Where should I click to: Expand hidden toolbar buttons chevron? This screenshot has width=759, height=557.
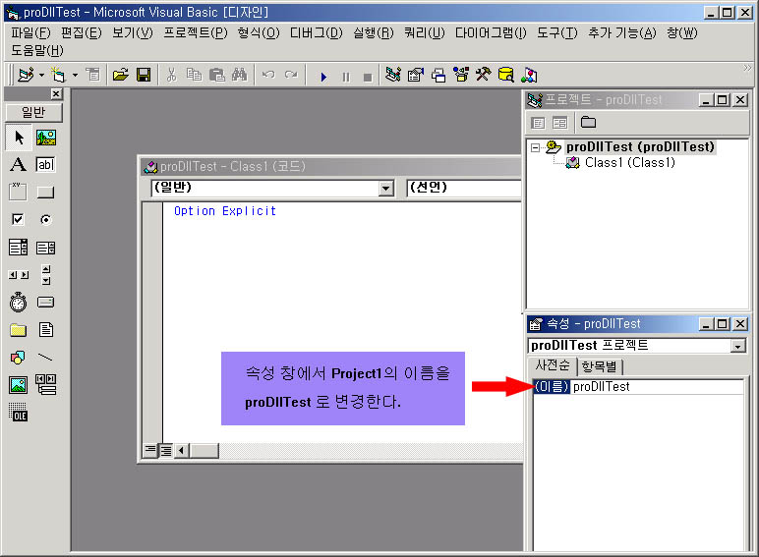[x=747, y=69]
